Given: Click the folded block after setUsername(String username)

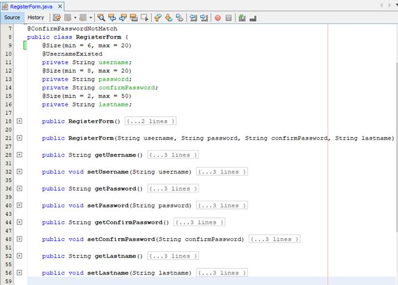Looking at the screenshot, I should (222, 172).
